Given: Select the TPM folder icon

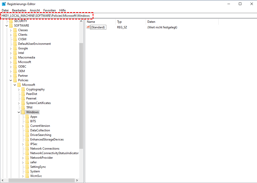Looking at the screenshot, I should tap(23, 107).
